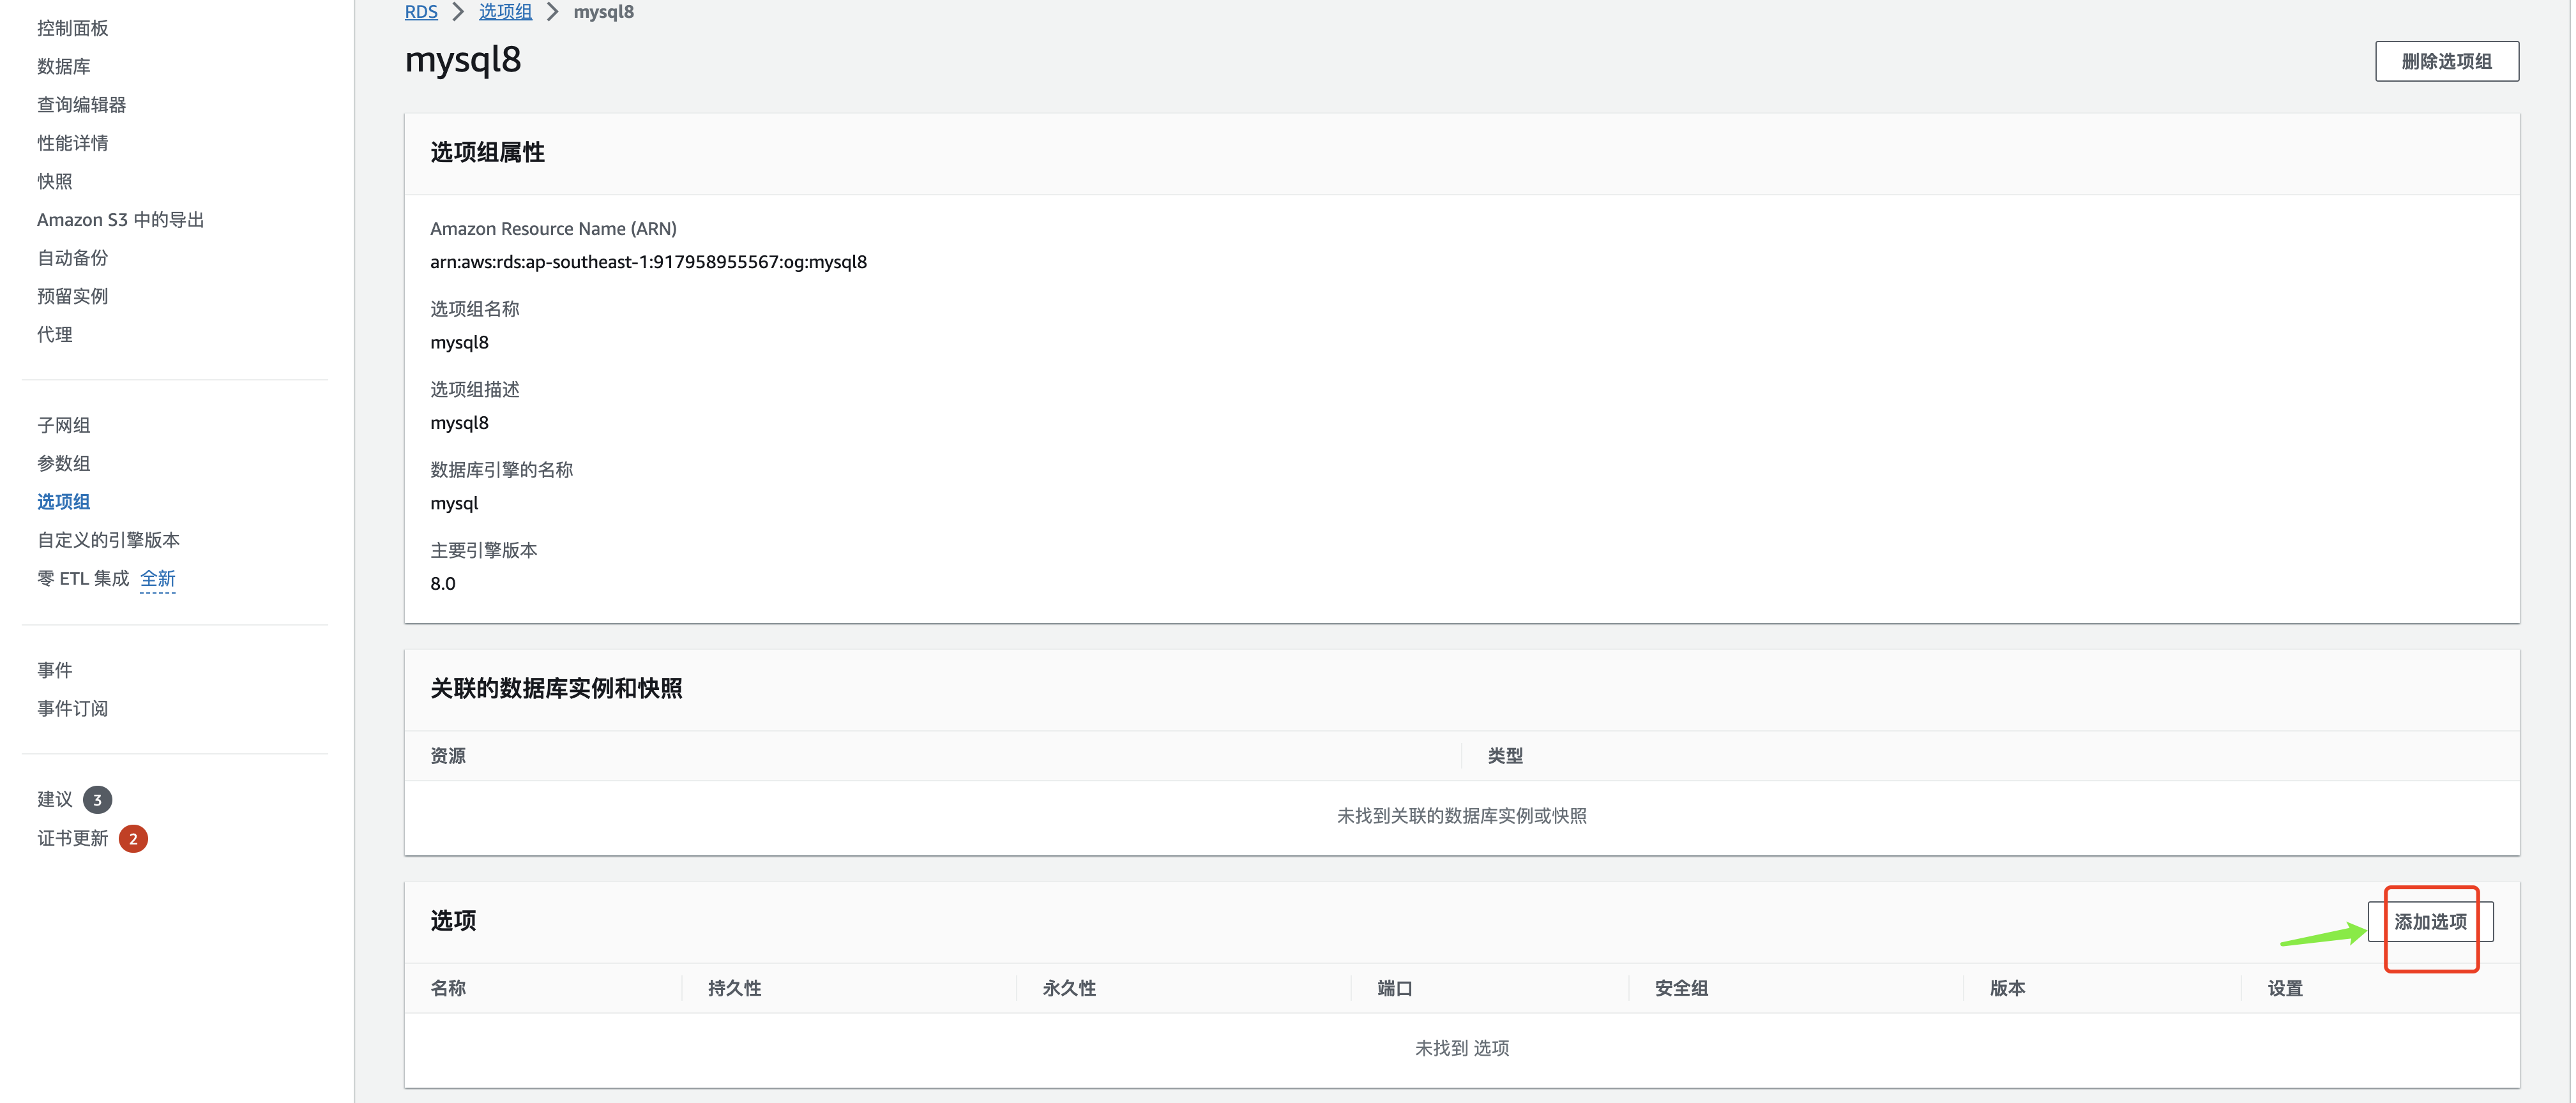Click the 全新 link beside 零 ETL 集成
The height and width of the screenshot is (1103, 2576).
(x=158, y=578)
